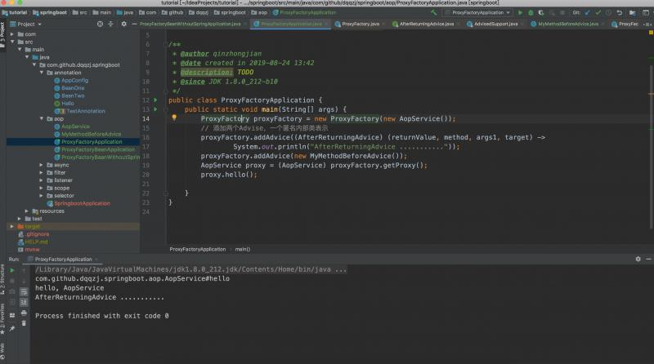Minimize the Run tool window
The height and width of the screenshot is (364, 654).
pyautogui.click(x=648, y=259)
